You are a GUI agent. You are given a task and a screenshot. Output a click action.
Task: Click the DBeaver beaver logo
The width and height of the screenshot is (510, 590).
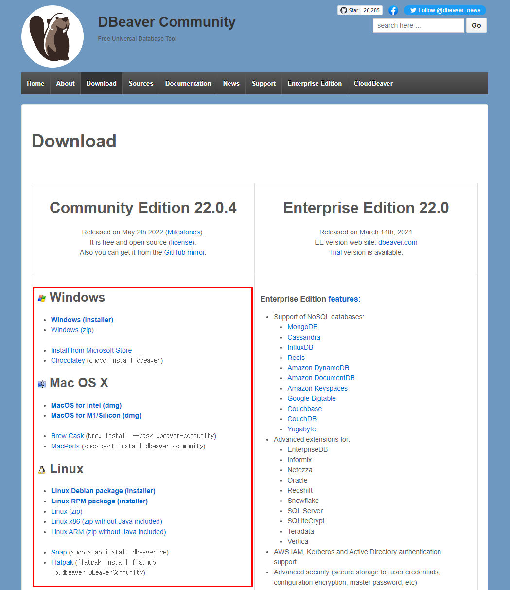click(x=53, y=36)
